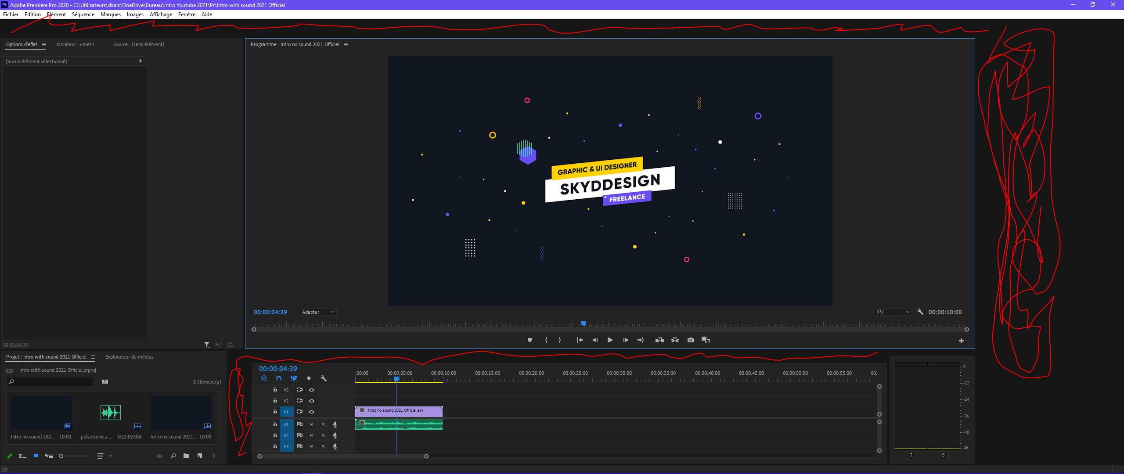1124x474 pixels.
Task: Select the pulsetronica audio clip thumbnail
Action: (110, 413)
